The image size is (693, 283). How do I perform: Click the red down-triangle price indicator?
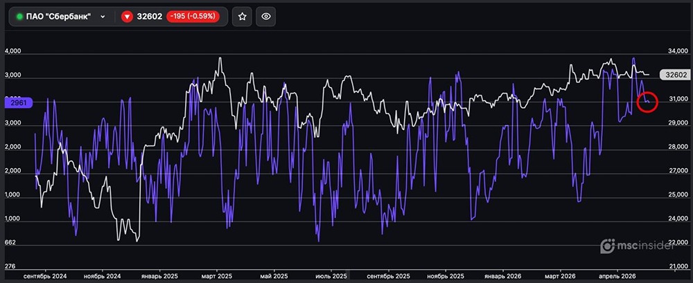tap(128, 17)
